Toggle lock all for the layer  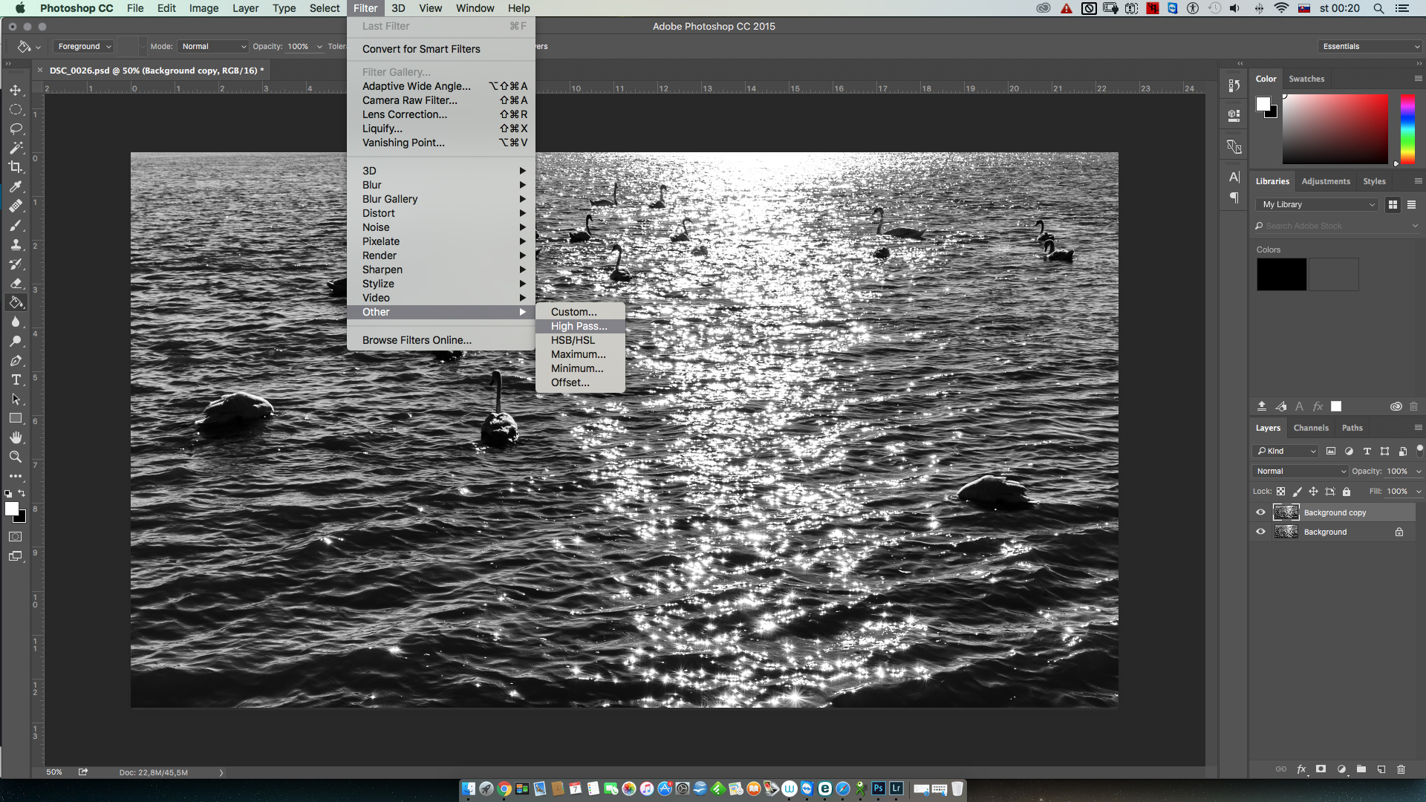(x=1347, y=492)
